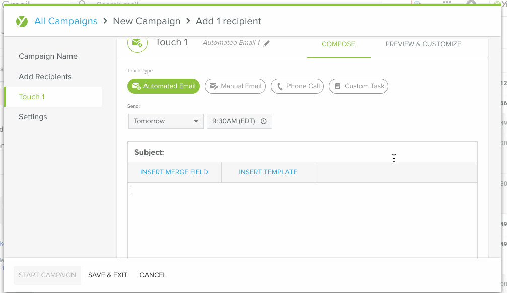Click the clock icon in send time
Screen dimensions: 507x293
[264, 121]
